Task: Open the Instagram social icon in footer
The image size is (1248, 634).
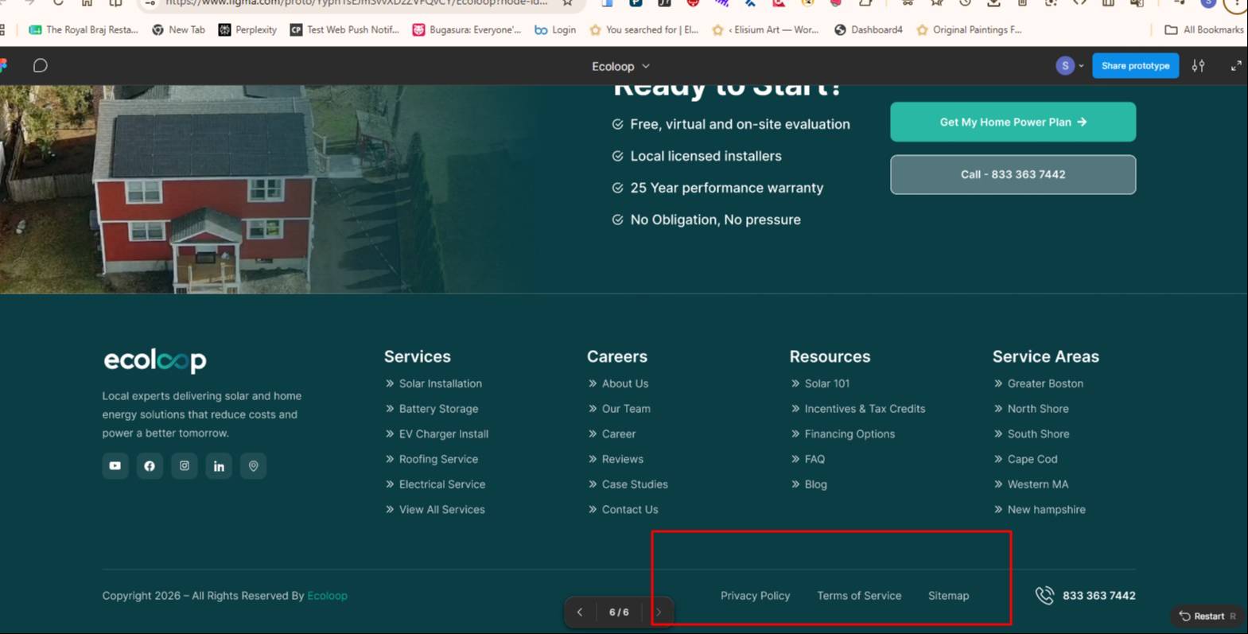Action: [x=185, y=466]
